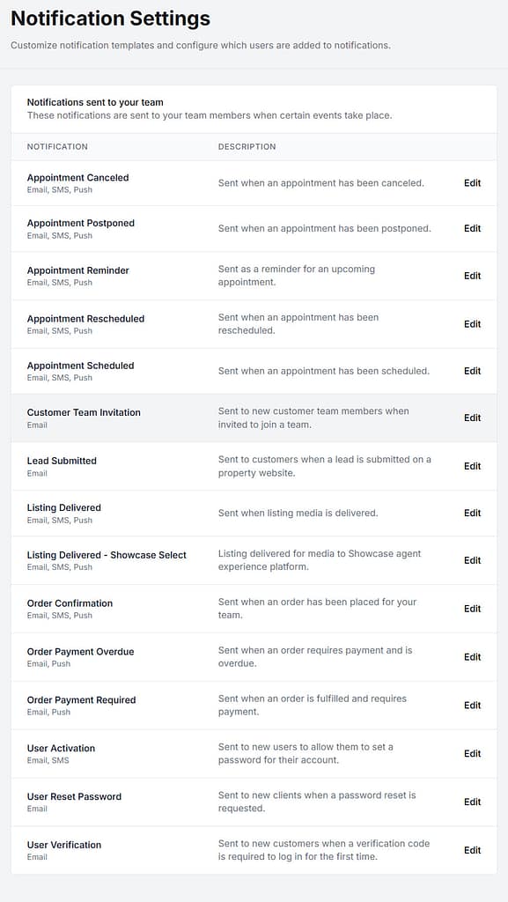508x902 pixels.
Task: Edit the Appointment Scheduled notification
Action: click(x=472, y=371)
